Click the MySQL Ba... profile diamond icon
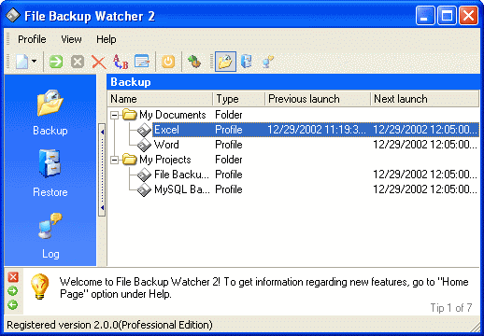The width and height of the screenshot is (484, 336). pos(144,189)
